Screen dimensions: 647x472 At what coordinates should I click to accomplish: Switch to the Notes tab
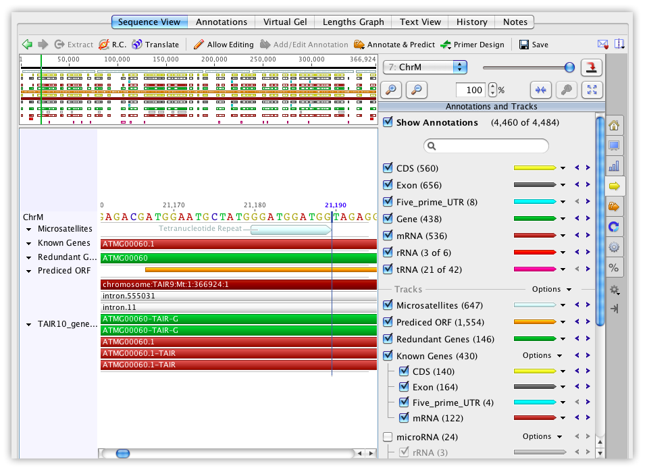point(515,22)
